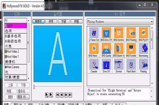Click the preview monitor showing letter A
This screenshot has height=105, width=159.
click(58, 54)
